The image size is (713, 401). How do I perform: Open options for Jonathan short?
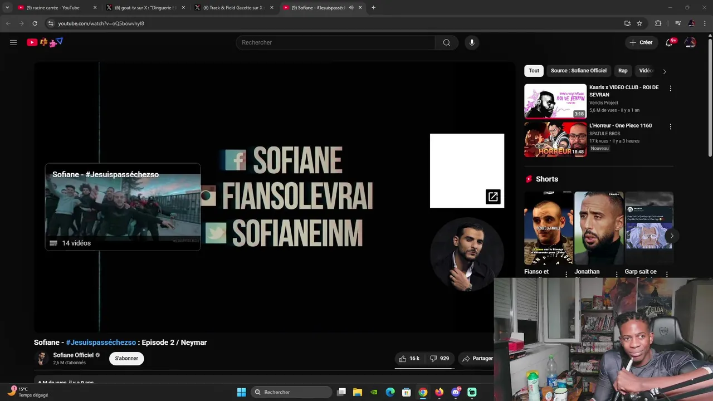617,274
